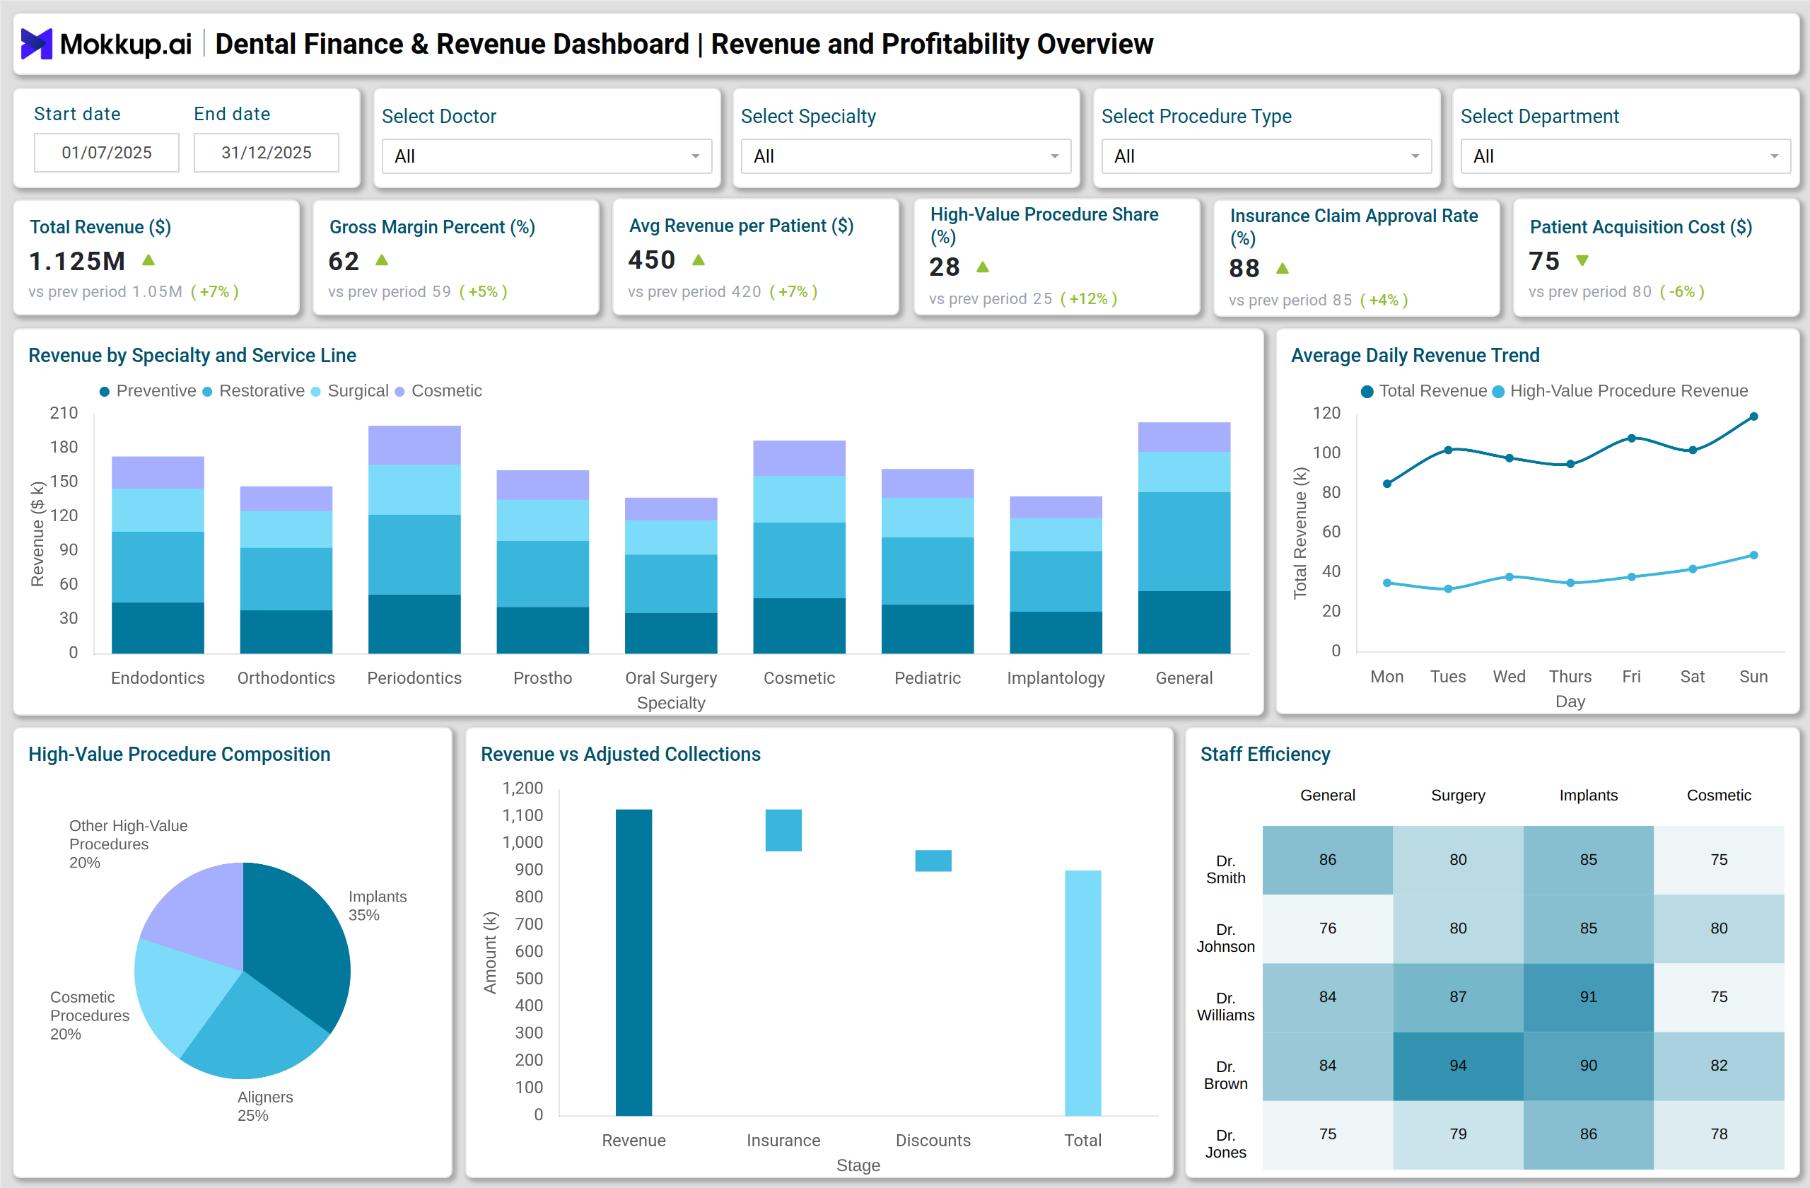Click the Prostho stacked bar
Screen dimensions: 1810x1188
pyautogui.click(x=542, y=561)
